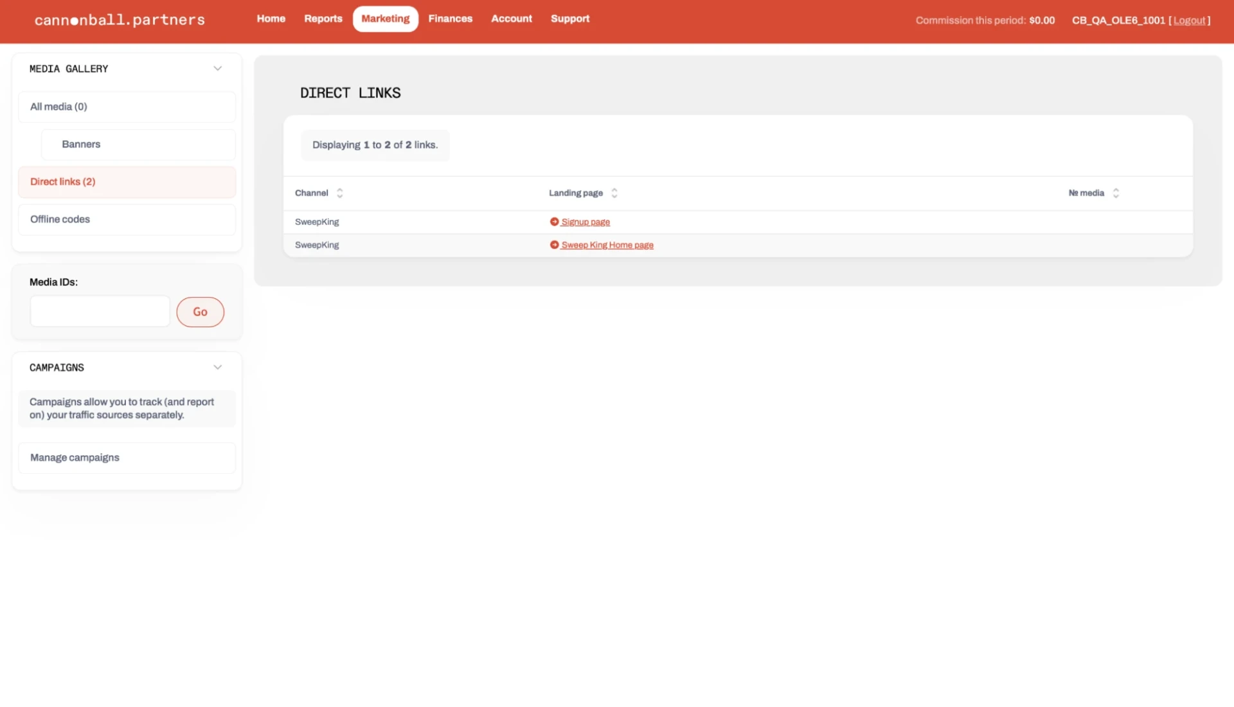Open the Marketing tab

[x=386, y=19]
